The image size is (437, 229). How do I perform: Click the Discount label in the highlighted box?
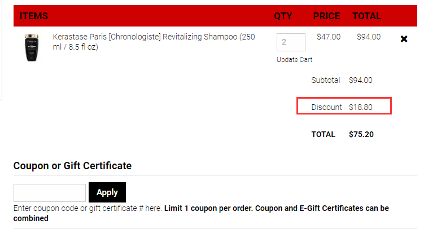tap(327, 107)
